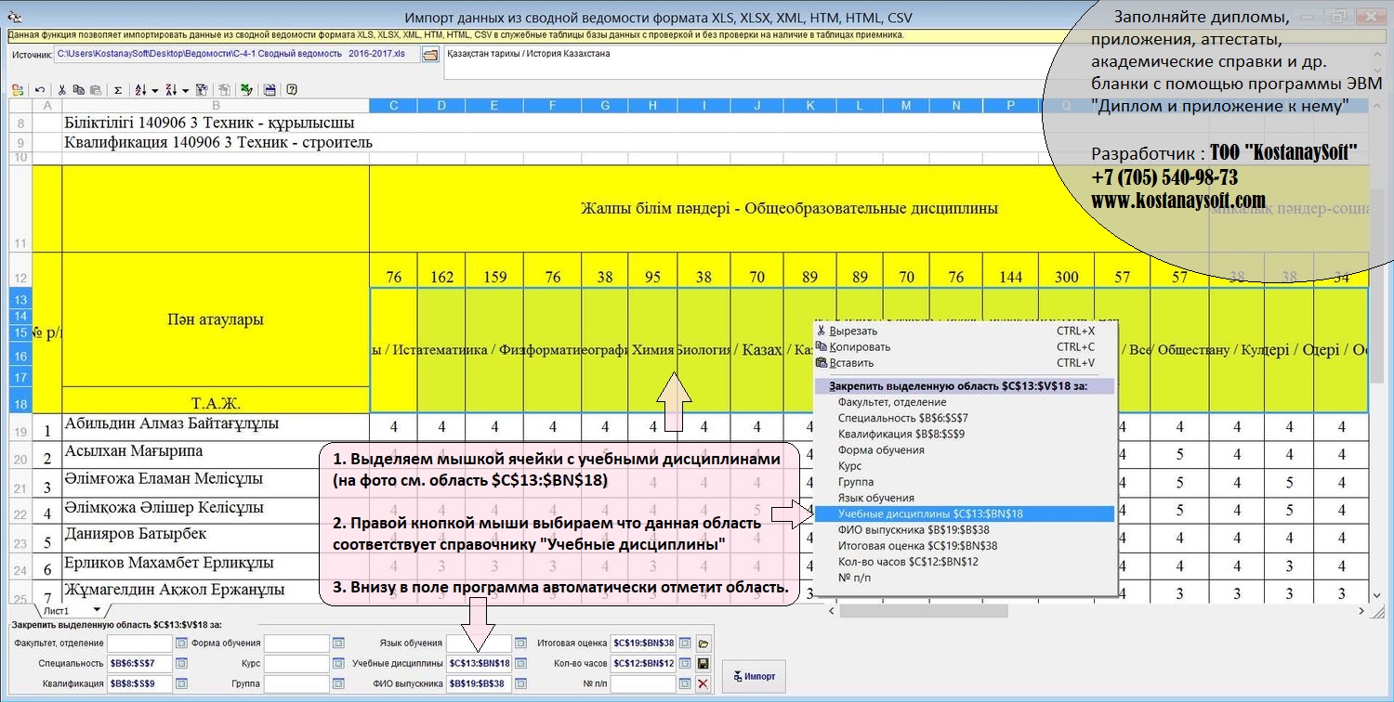Click the horizontal scrollbar thumb below spreadsheet
Screen dimensions: 1394x702
point(923,610)
